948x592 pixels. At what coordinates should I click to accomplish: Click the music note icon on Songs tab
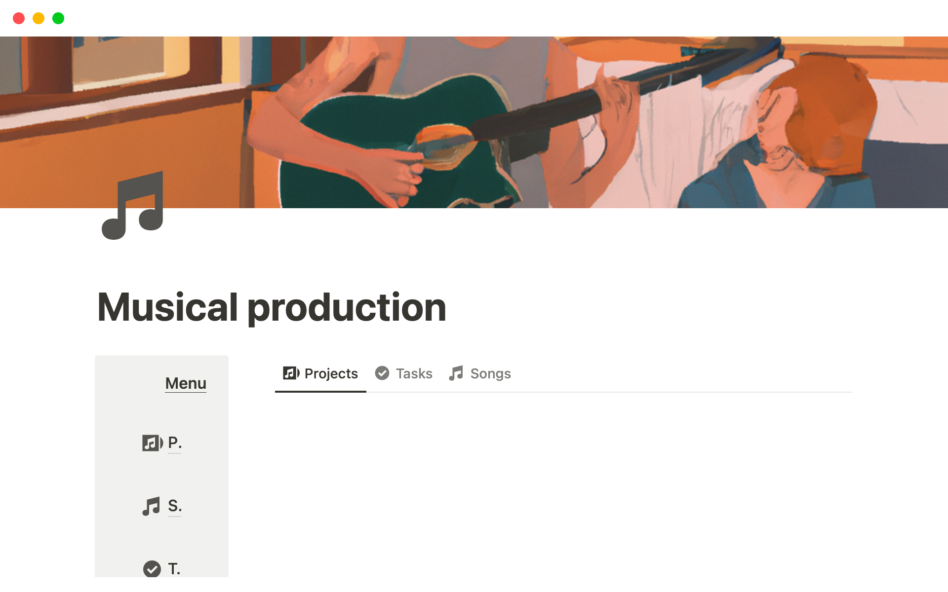[456, 373]
